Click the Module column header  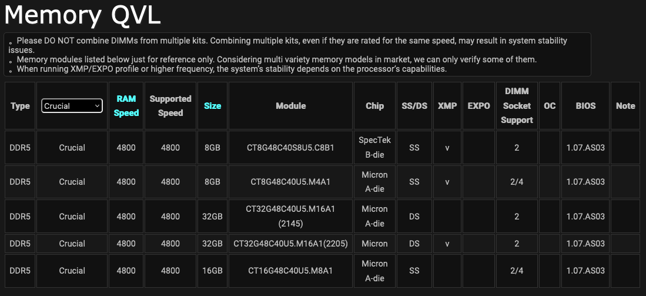click(291, 106)
